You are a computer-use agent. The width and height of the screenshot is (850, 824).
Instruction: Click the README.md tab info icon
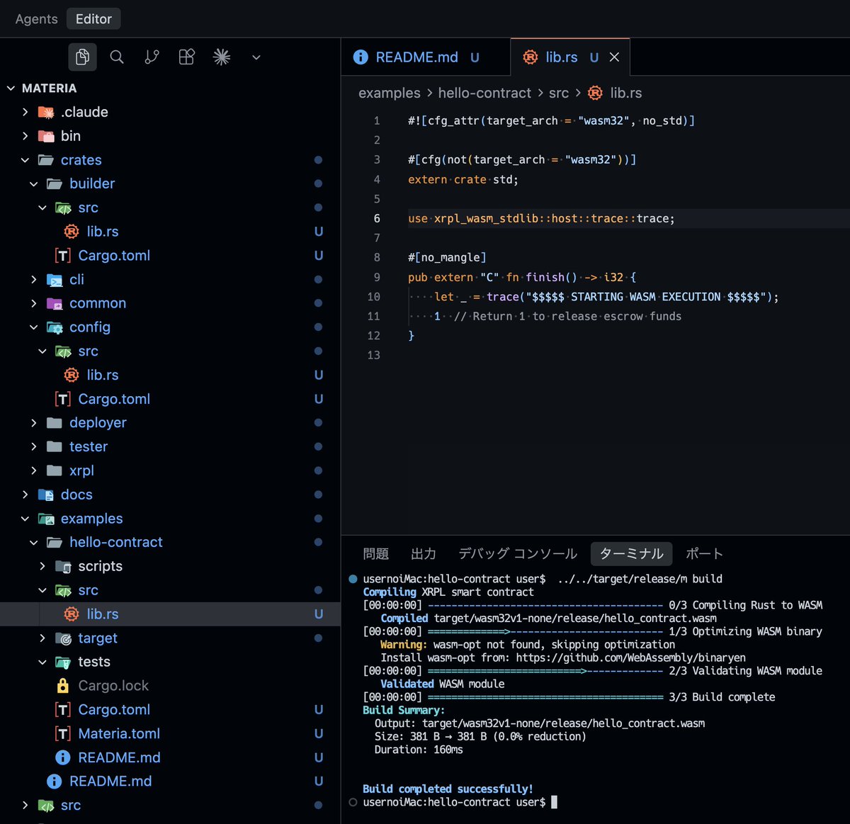pos(361,57)
